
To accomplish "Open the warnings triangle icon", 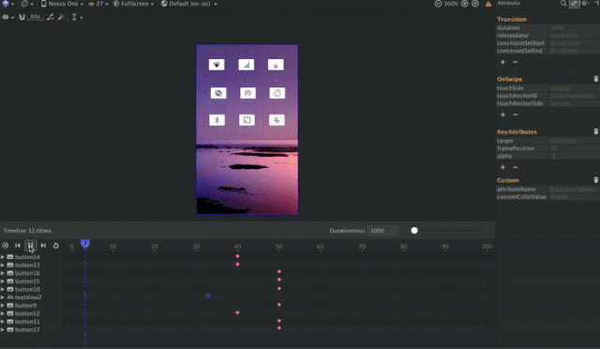I will point(488,4).
